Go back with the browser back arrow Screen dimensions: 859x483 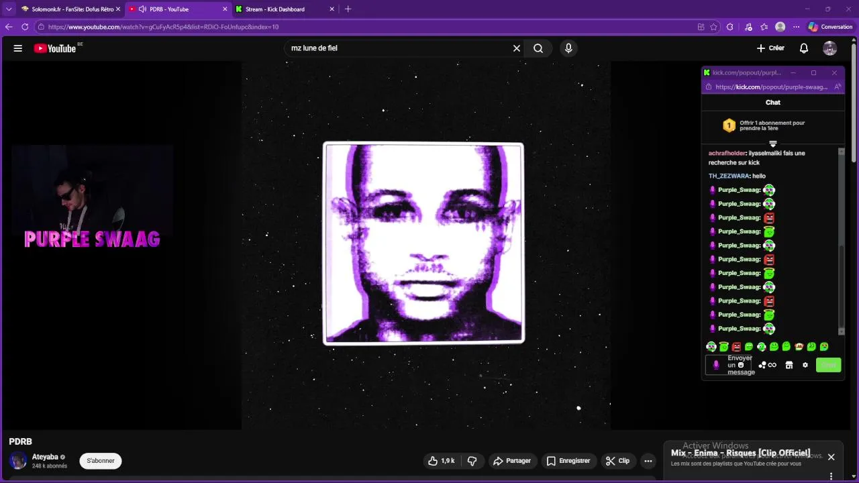[9, 27]
